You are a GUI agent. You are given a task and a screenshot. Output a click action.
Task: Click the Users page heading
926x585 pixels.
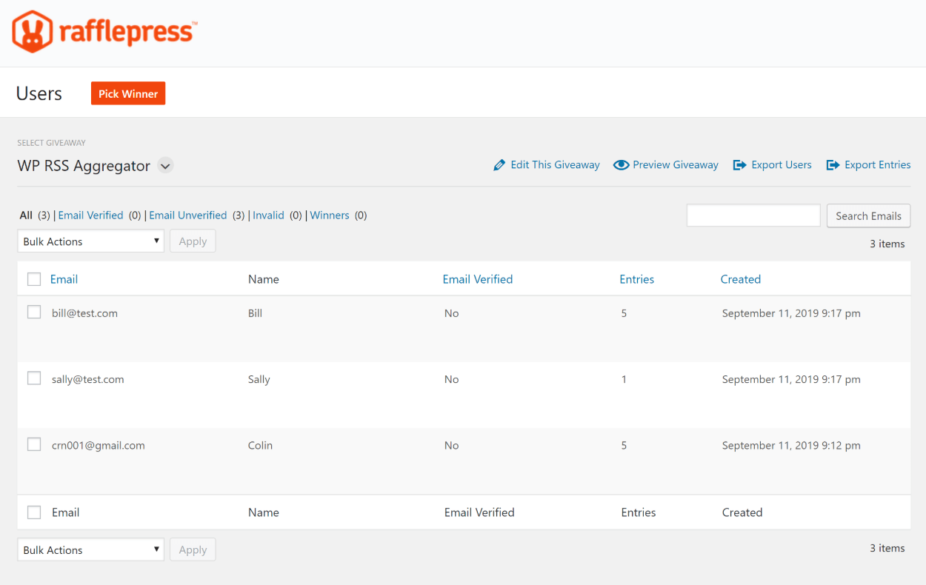pyautogui.click(x=39, y=94)
